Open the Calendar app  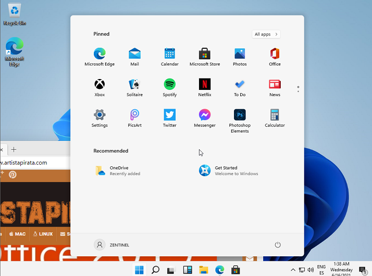(169, 57)
